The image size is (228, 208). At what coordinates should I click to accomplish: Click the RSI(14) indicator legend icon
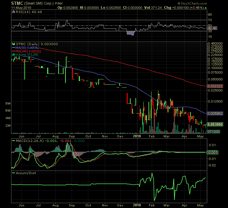pyautogui.click(x=13, y=12)
